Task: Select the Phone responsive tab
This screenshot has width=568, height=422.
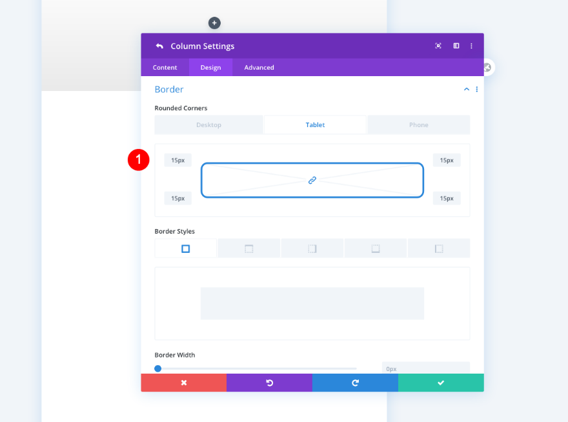Action: coord(419,125)
